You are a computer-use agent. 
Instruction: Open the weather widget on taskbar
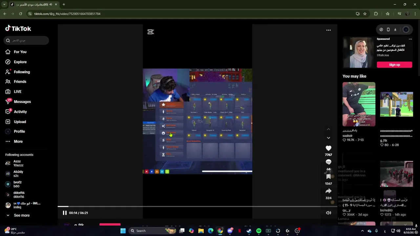[14, 231]
